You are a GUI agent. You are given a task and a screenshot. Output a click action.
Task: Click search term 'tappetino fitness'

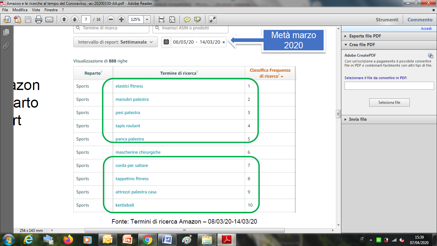132,179
